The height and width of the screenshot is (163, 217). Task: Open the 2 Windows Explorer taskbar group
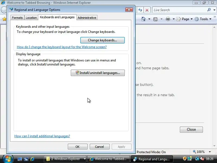[x=65, y=159]
